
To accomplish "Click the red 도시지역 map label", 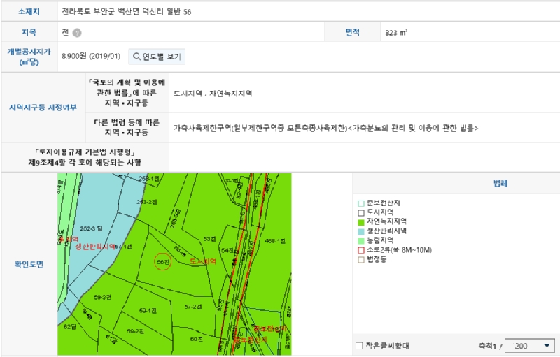I will click(203, 261).
